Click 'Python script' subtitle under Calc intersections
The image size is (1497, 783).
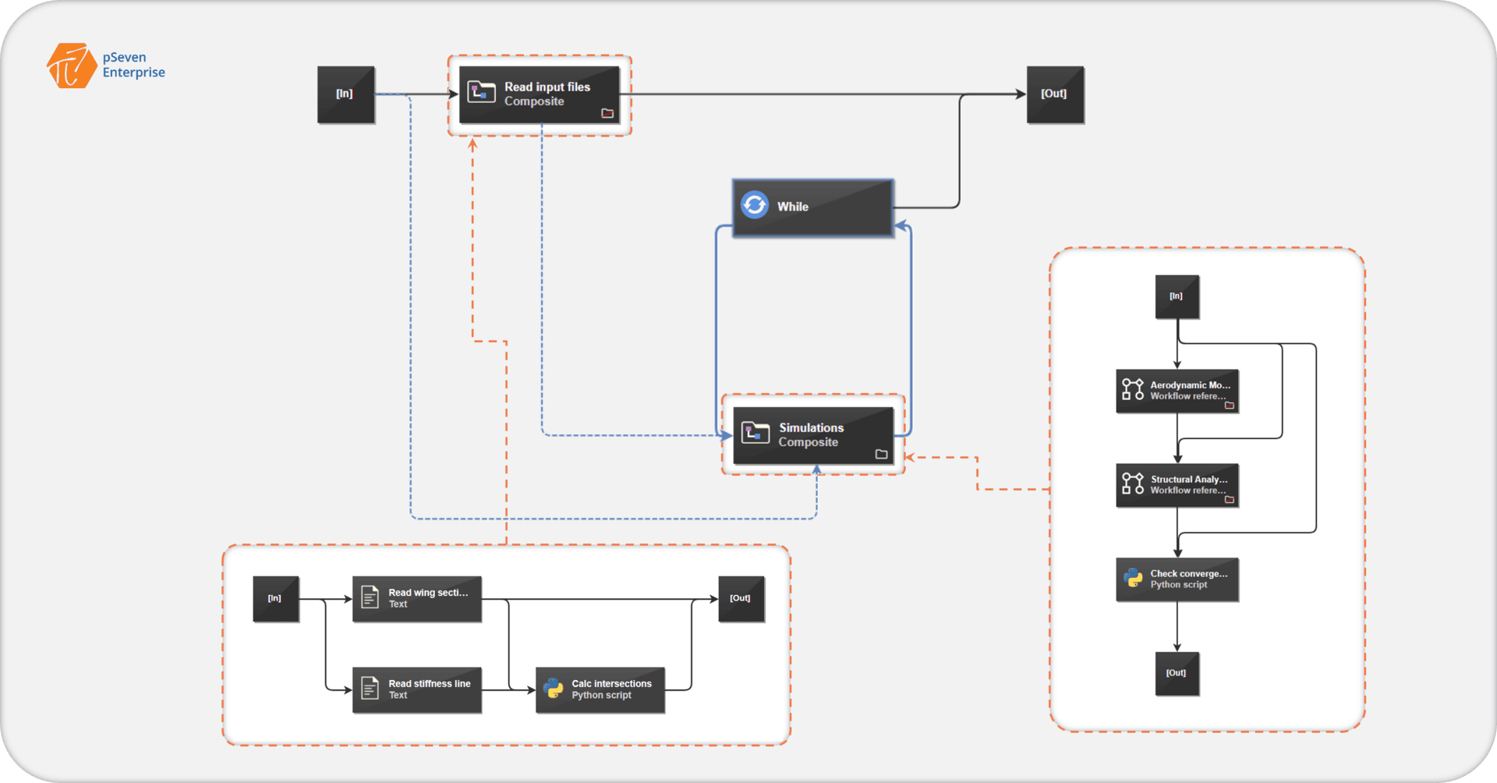click(601, 695)
